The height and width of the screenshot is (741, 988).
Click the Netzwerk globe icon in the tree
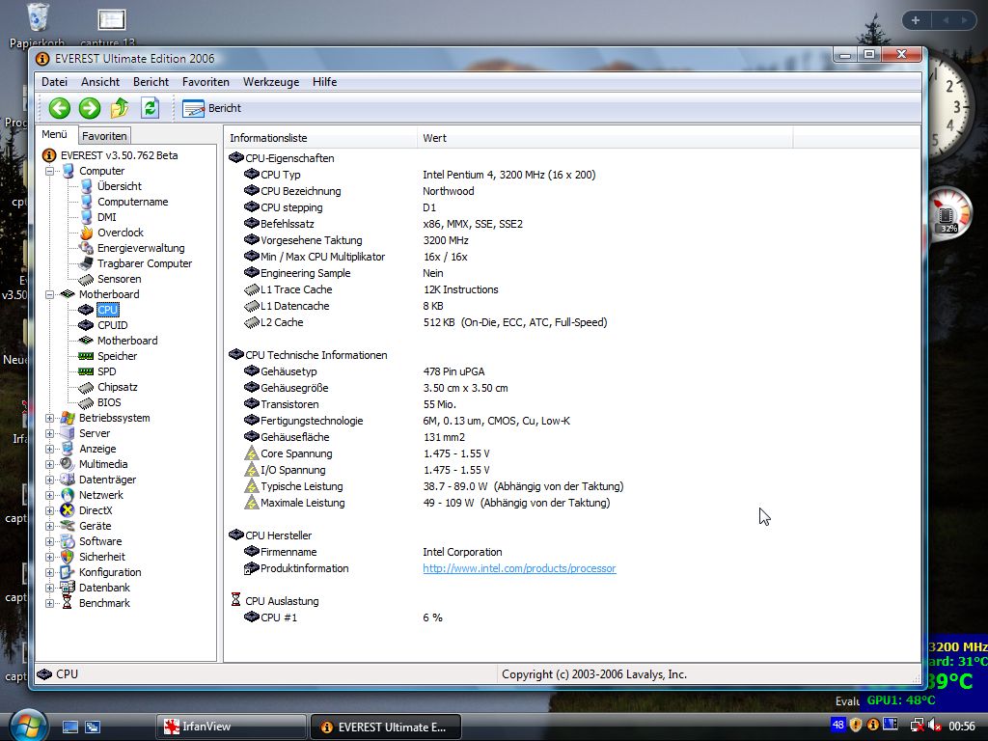[x=68, y=495]
